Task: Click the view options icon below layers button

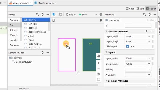Action: click(54, 20)
